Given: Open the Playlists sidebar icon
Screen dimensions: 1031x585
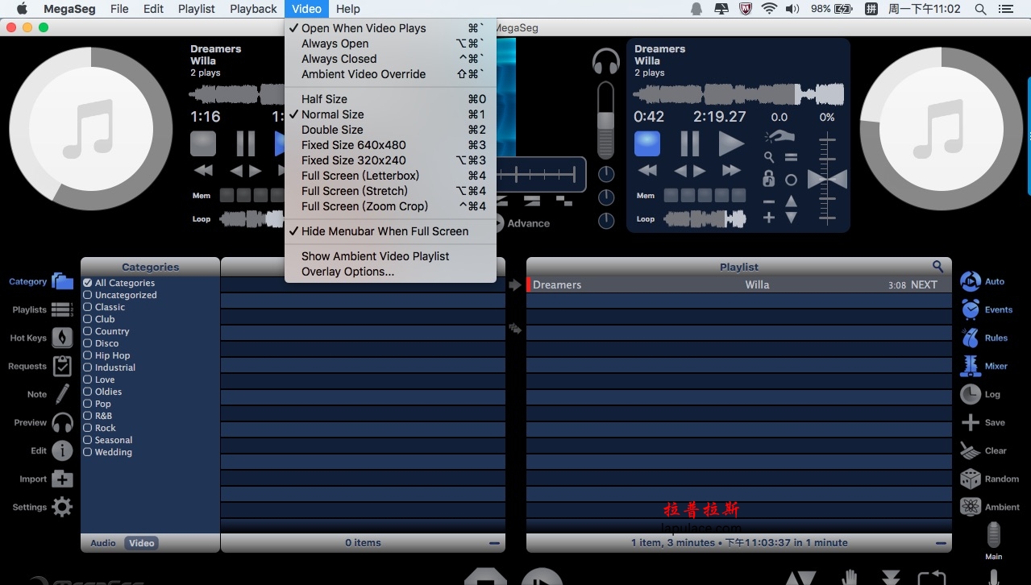Looking at the screenshot, I should coord(62,309).
